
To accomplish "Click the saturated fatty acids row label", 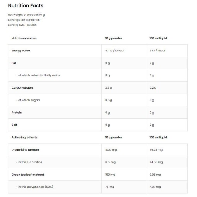I will (x=38, y=75).
